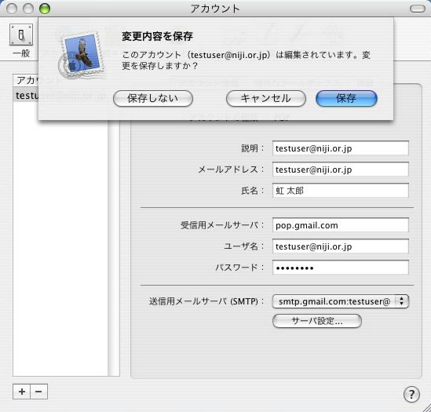Open help with the question mark button
Viewport: 431px width, 412px height.
pos(411,395)
